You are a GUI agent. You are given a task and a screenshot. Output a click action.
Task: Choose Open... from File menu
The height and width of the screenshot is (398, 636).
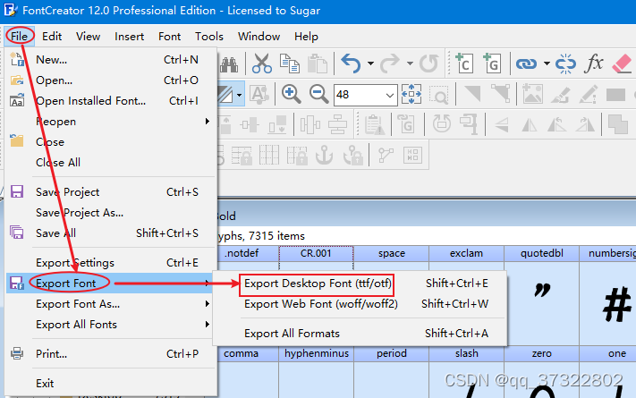coord(111,80)
